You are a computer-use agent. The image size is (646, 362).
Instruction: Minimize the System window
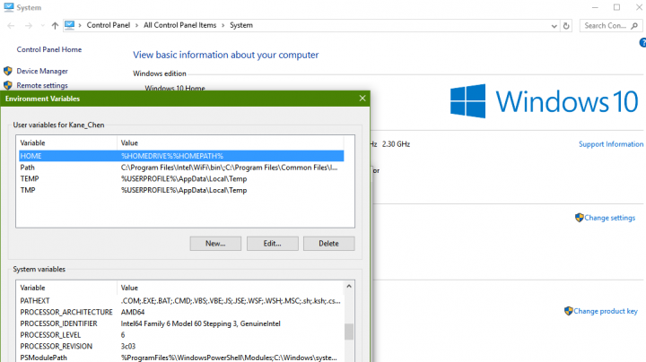click(x=595, y=7)
